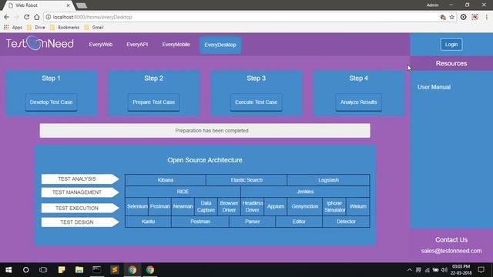Click the TEST DESIGN arrow label
This screenshot has width=493, height=277.
[80, 222]
